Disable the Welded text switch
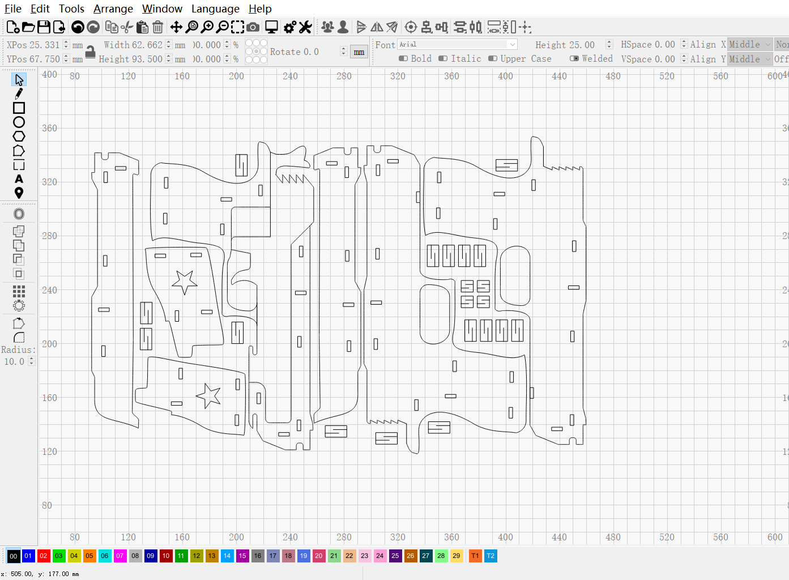This screenshot has height=580, width=789. point(574,58)
